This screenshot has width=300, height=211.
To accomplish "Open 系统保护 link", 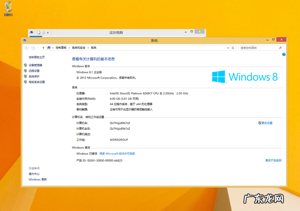I will (34, 76).
